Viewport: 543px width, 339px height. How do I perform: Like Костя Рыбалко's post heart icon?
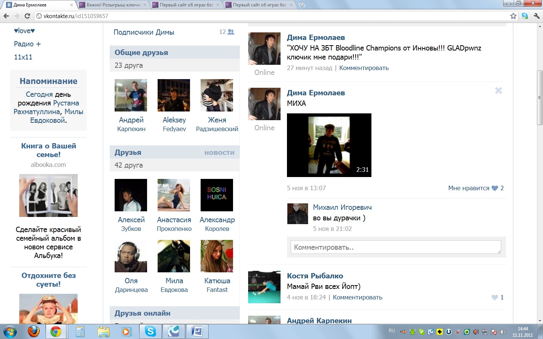[x=495, y=298]
